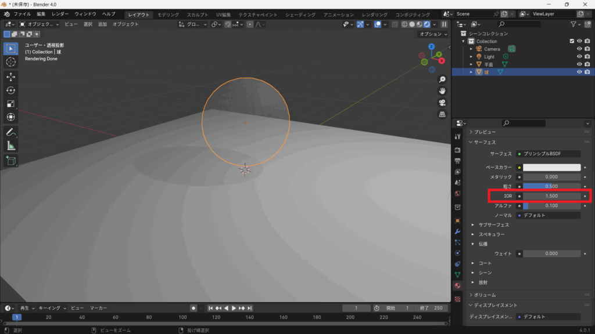Click the オプション button in viewport header
This screenshot has width=595, height=334.
(433, 34)
